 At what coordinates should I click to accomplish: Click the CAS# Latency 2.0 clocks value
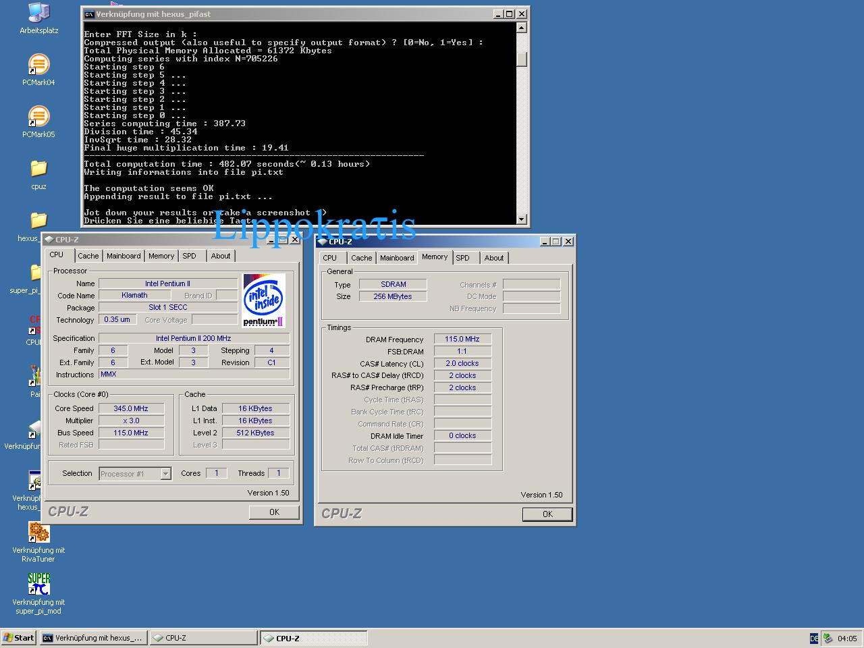pos(462,363)
